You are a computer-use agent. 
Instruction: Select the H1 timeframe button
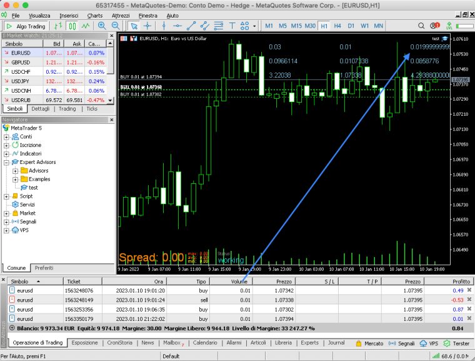point(324,26)
